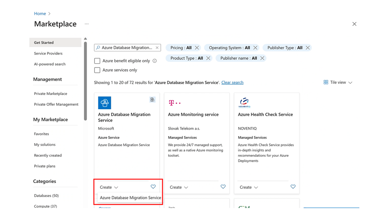Remove the Publisher name filter
The width and height of the screenshot is (387, 217).
click(262, 58)
